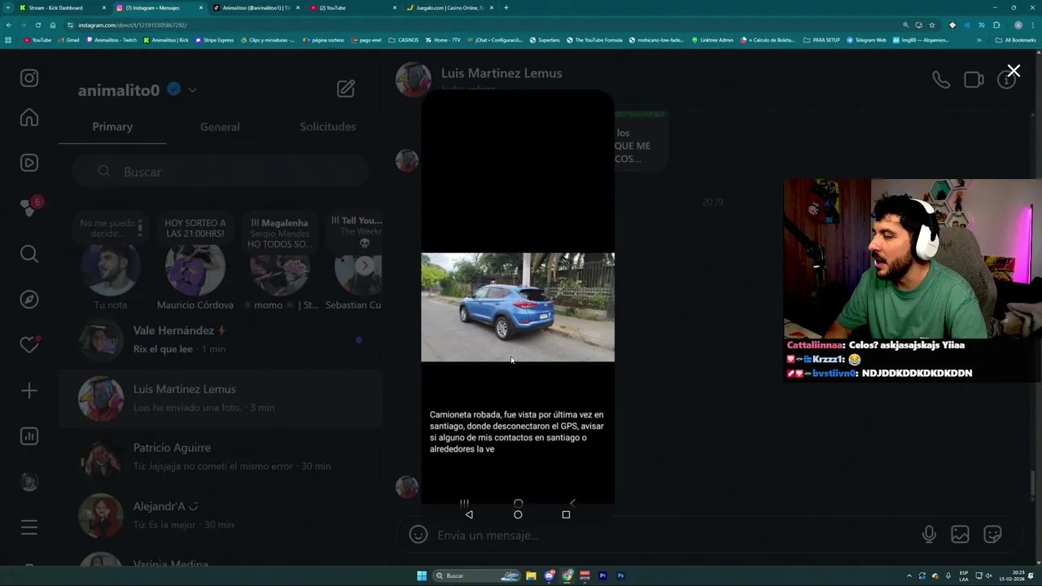Switch to the Animalitoo TikTok tab
The image size is (1042, 586).
(x=256, y=7)
